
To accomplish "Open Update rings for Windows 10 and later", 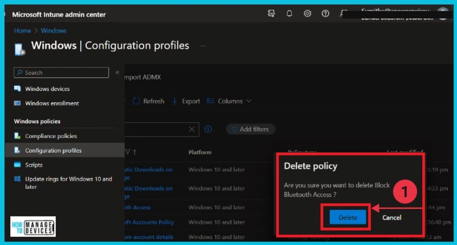I will pyautogui.click(x=69, y=183).
